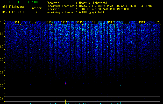Click the Observer field label
Viewport: 163px width, 104px height.
point(53,3)
